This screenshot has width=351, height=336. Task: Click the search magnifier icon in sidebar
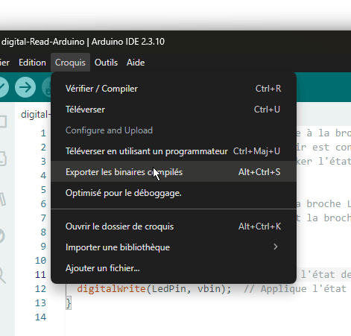(2, 276)
